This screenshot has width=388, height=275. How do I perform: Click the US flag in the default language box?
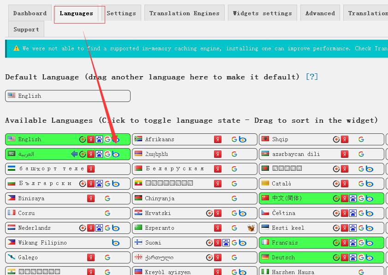(12, 96)
